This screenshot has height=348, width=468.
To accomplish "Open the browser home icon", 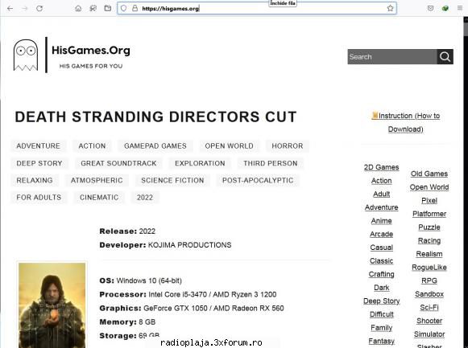I will (x=78, y=8).
